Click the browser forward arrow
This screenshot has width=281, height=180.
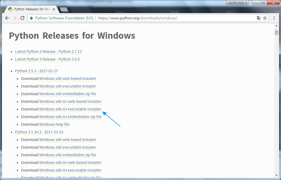[15, 18]
